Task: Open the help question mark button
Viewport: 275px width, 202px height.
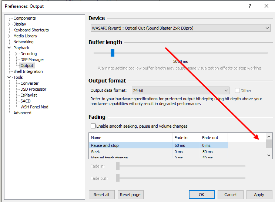Action: tap(250, 6)
